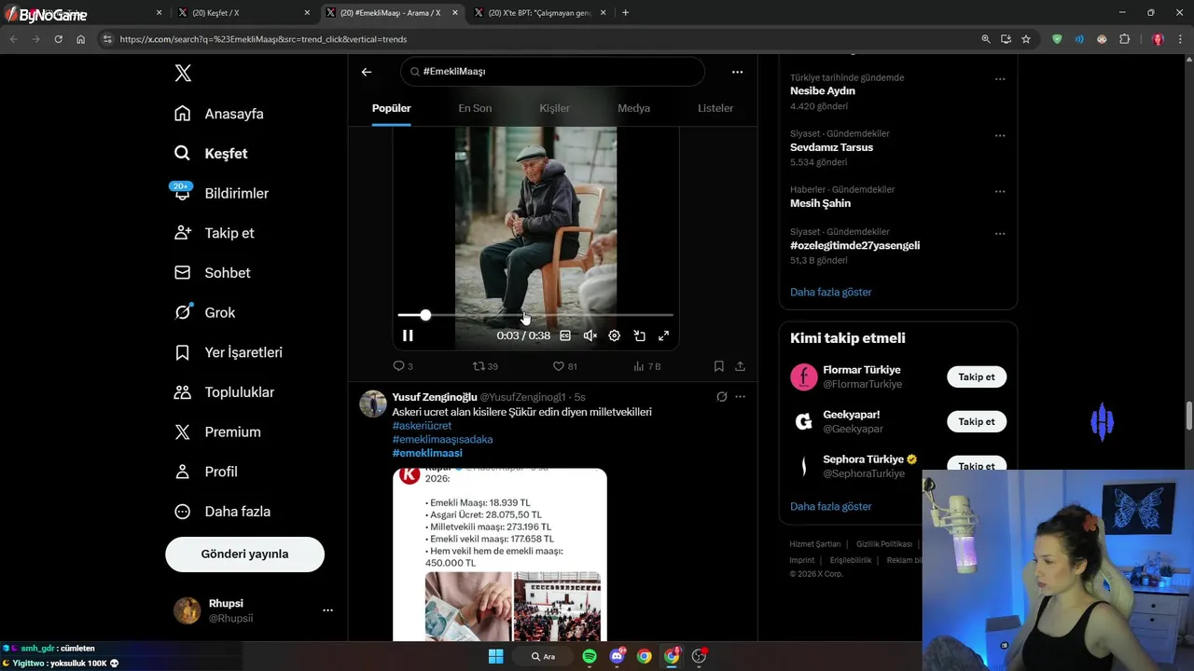
Task: View video post analytics 7 B
Action: pos(647,366)
